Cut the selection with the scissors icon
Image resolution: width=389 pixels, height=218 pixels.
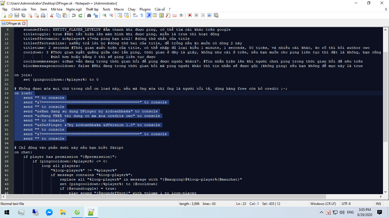tap(52, 15)
